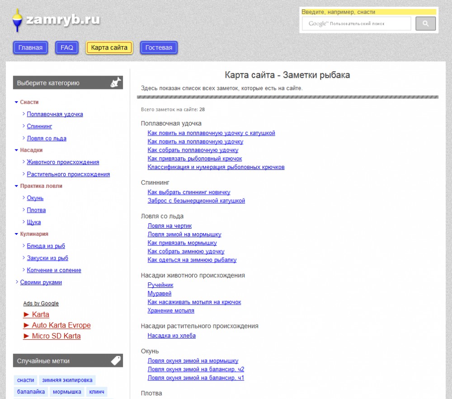Click the tag icon beside Случайные метки
The height and width of the screenshot is (399, 452).
[x=116, y=361]
